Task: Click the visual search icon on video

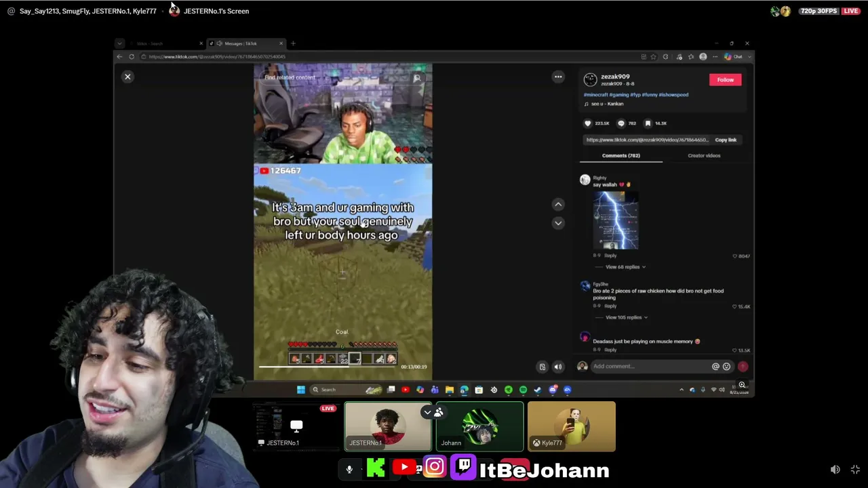Action: pos(417,78)
